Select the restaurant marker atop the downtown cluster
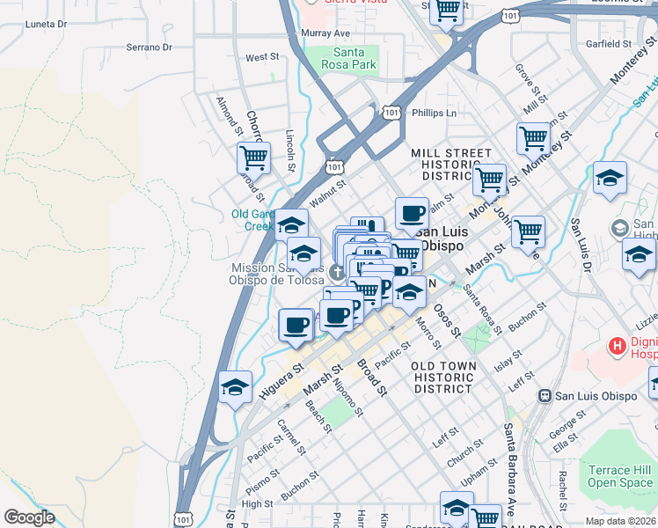 (367, 224)
